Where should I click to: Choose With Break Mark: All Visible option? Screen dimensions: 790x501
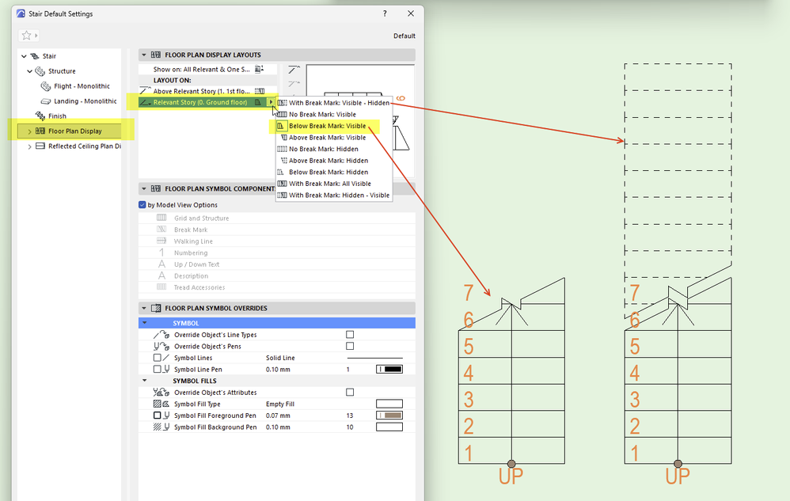(x=329, y=184)
